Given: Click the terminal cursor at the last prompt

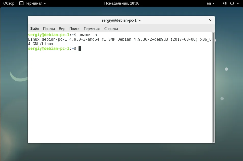Looking at the screenshot, I should pyautogui.click(x=80, y=49).
